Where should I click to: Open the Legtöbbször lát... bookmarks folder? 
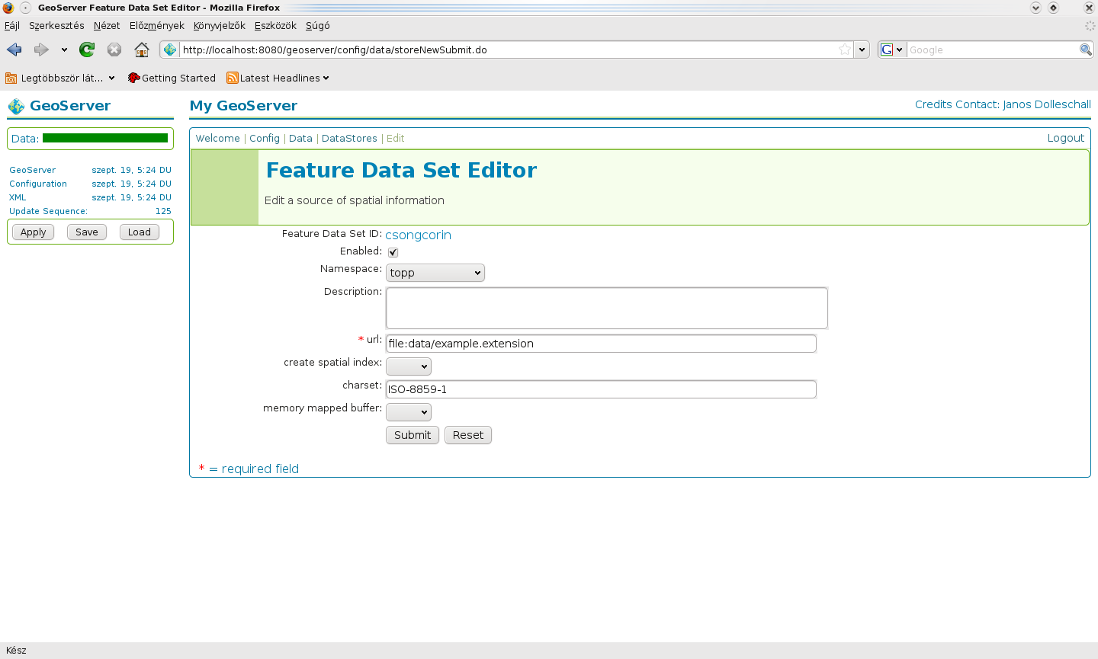coord(60,78)
